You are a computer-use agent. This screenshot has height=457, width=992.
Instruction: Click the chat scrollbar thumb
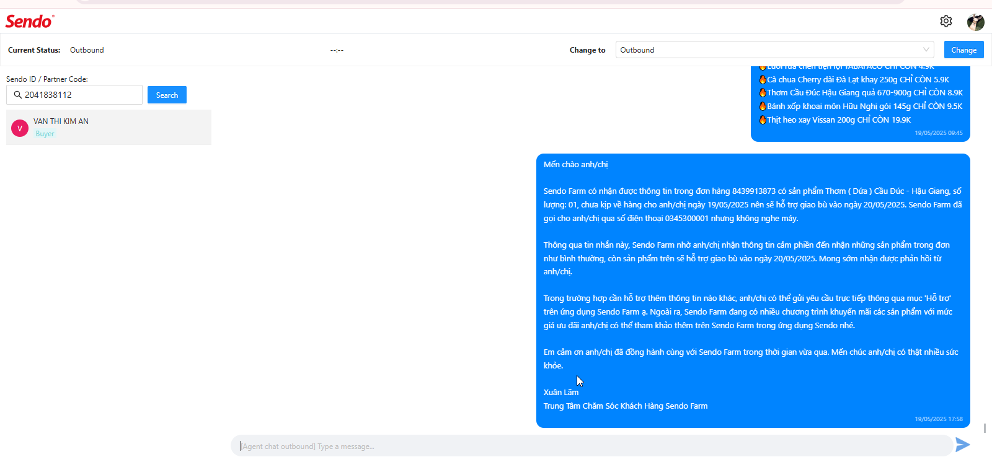tap(985, 428)
